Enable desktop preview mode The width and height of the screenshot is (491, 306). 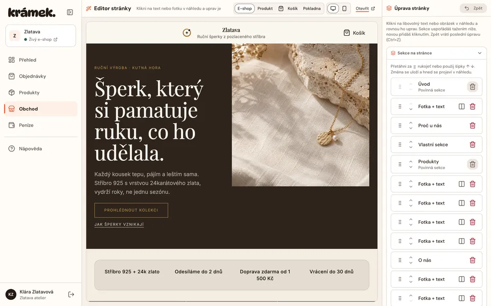tap(333, 9)
